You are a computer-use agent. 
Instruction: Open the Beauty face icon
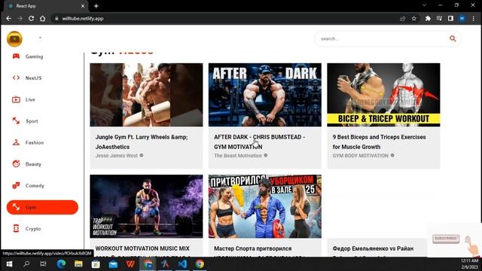[x=16, y=164]
